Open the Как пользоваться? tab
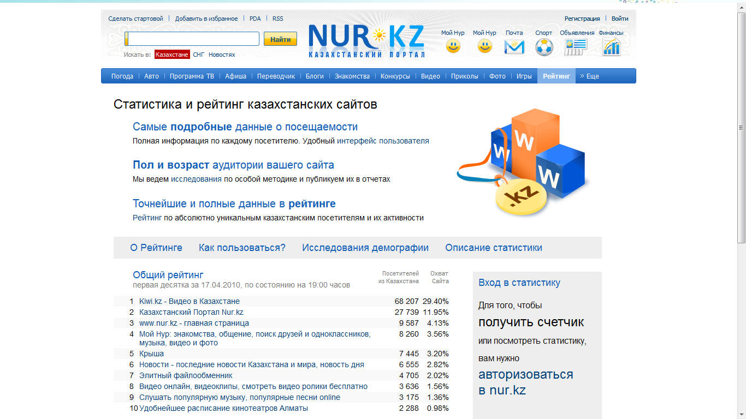This screenshot has width=746, height=419. [242, 248]
